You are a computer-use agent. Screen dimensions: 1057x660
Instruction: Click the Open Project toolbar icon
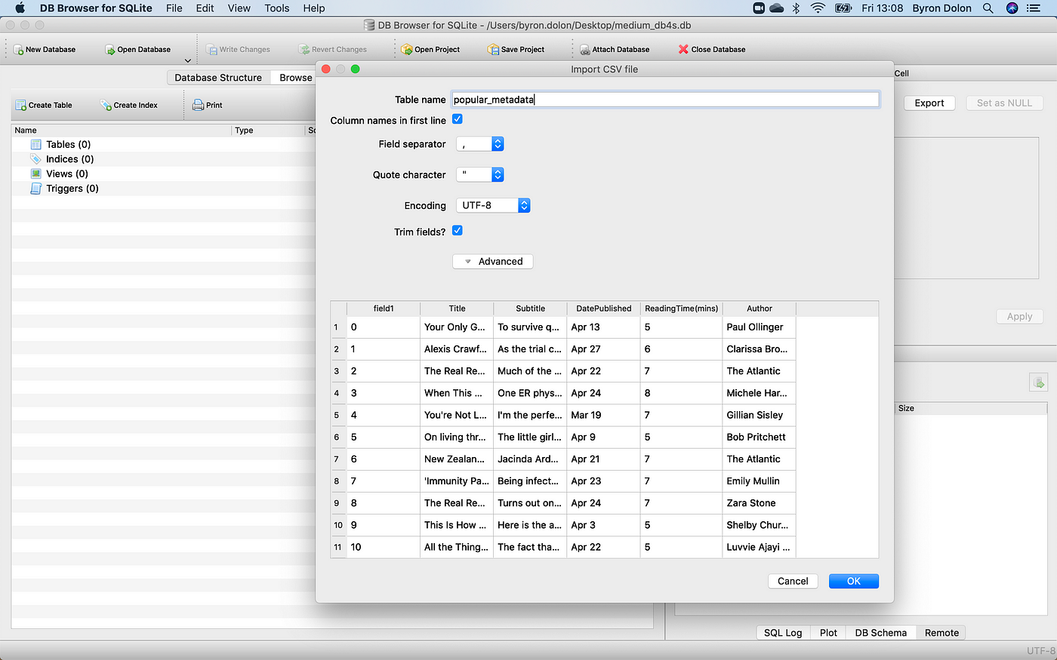407,50
